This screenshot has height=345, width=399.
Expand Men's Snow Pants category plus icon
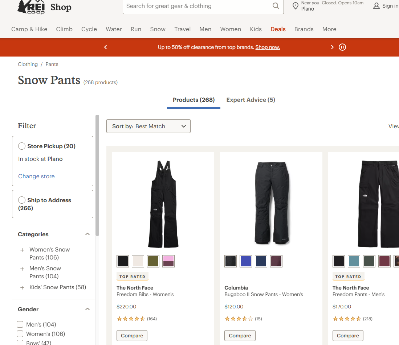[x=22, y=269]
